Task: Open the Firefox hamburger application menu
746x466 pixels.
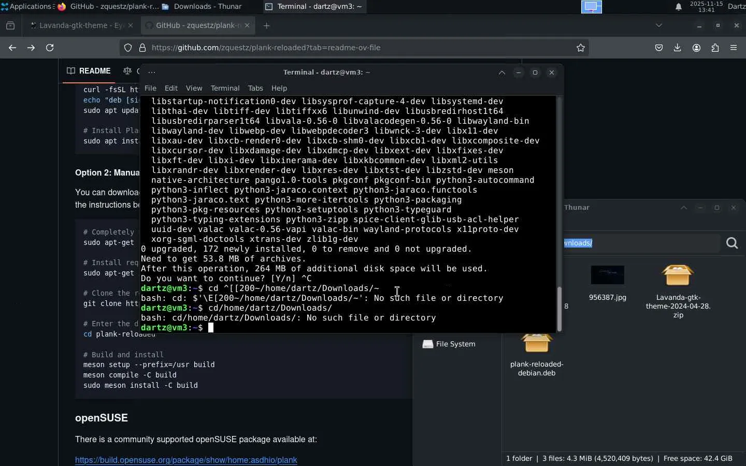Action: [x=734, y=48]
